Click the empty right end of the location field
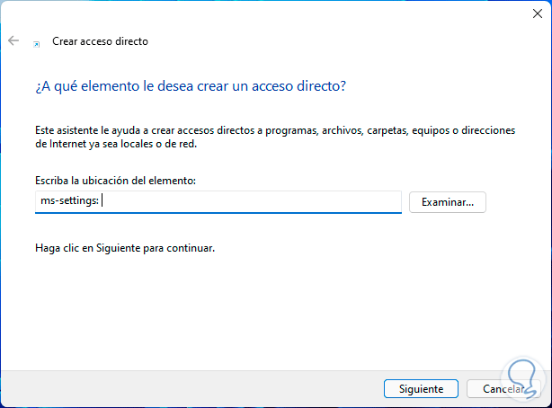Viewport: 552px width, 408px height. (360, 202)
